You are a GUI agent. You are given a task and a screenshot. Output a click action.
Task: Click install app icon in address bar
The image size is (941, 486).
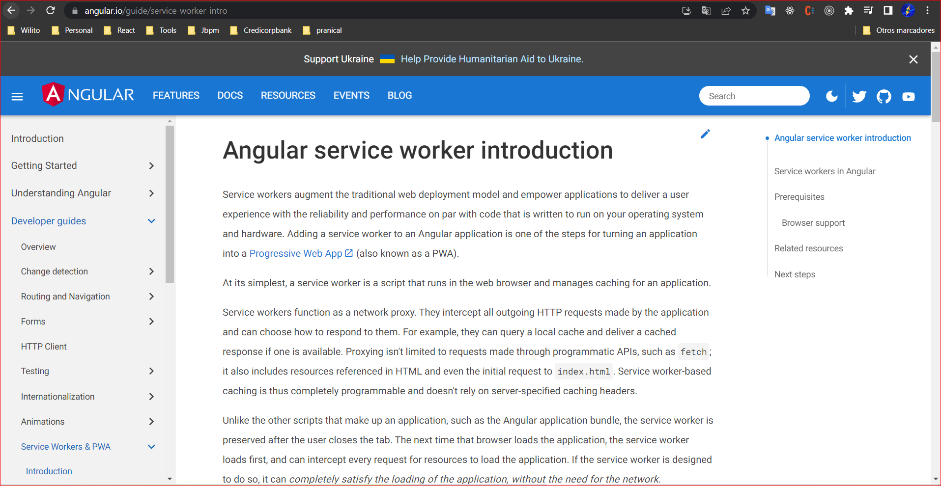[x=686, y=10]
